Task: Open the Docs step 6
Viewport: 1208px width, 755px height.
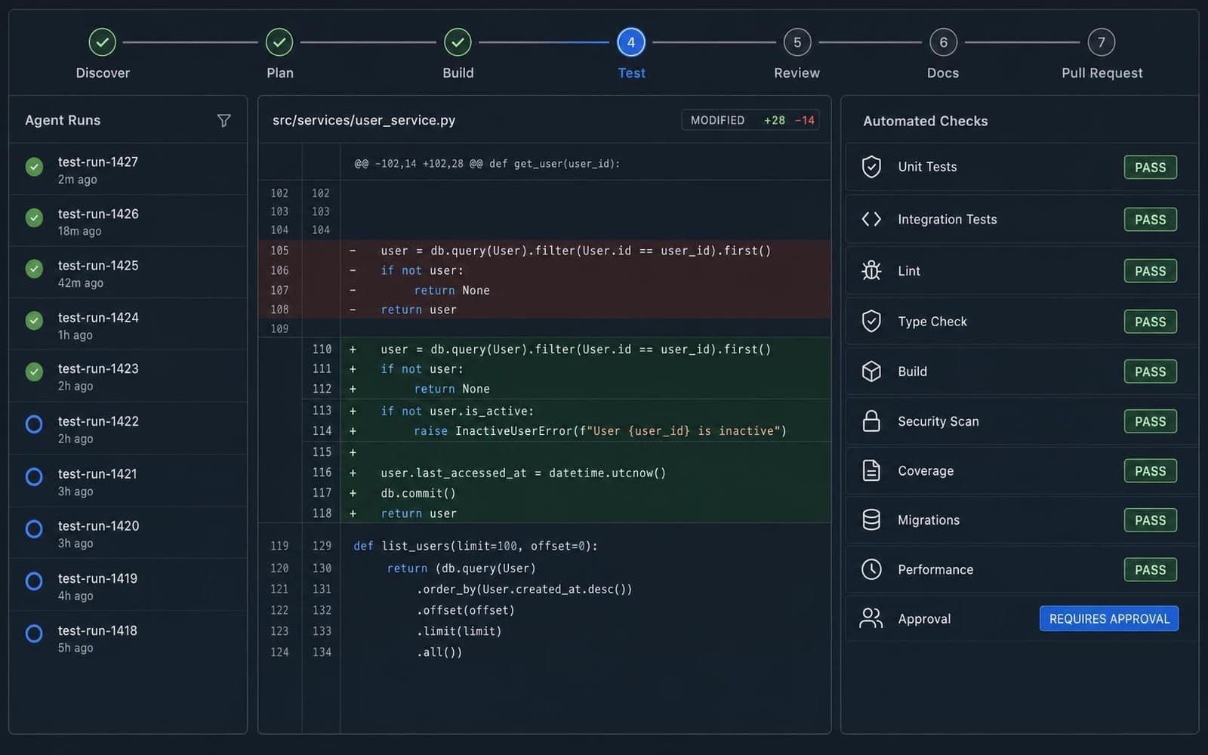Action: coord(943,42)
